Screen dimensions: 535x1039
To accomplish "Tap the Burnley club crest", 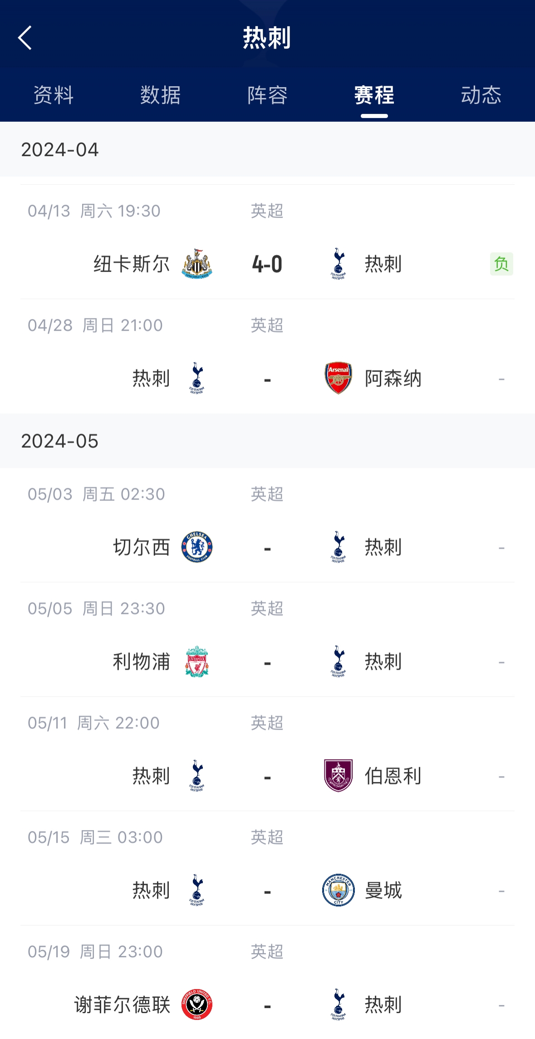I will tap(339, 776).
